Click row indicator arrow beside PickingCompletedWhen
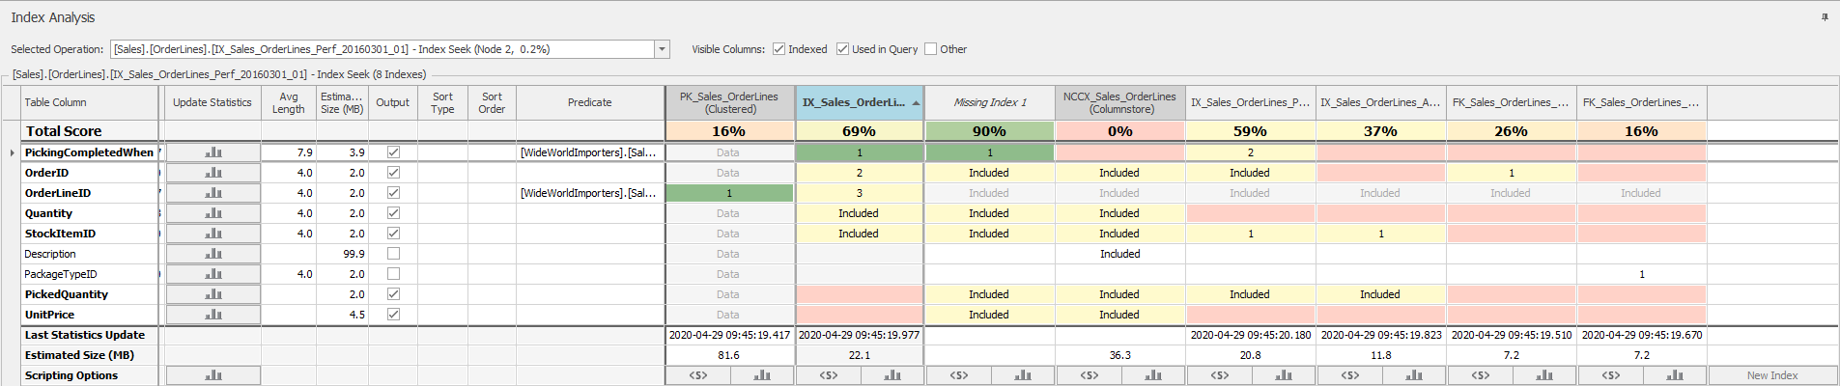This screenshot has width=1840, height=386. pyautogui.click(x=12, y=152)
